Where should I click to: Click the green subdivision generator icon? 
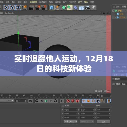point(63,7)
